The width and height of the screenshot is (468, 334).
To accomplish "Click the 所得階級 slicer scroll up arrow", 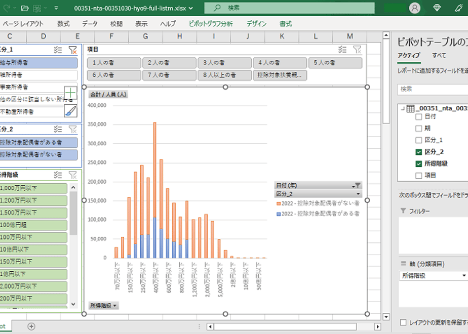I will pyautogui.click(x=73, y=188).
